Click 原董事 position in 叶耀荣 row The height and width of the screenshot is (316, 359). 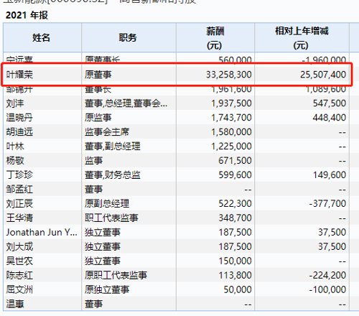point(98,75)
